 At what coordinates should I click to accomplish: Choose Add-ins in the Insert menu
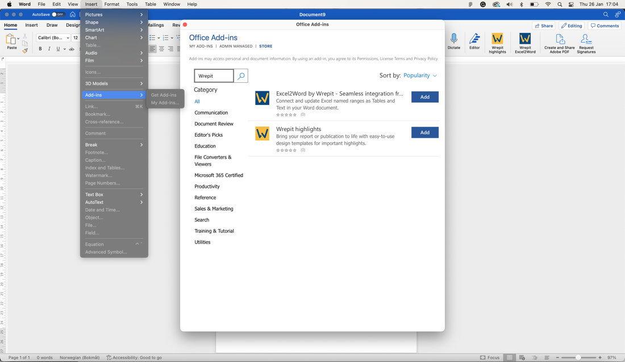pos(114,95)
